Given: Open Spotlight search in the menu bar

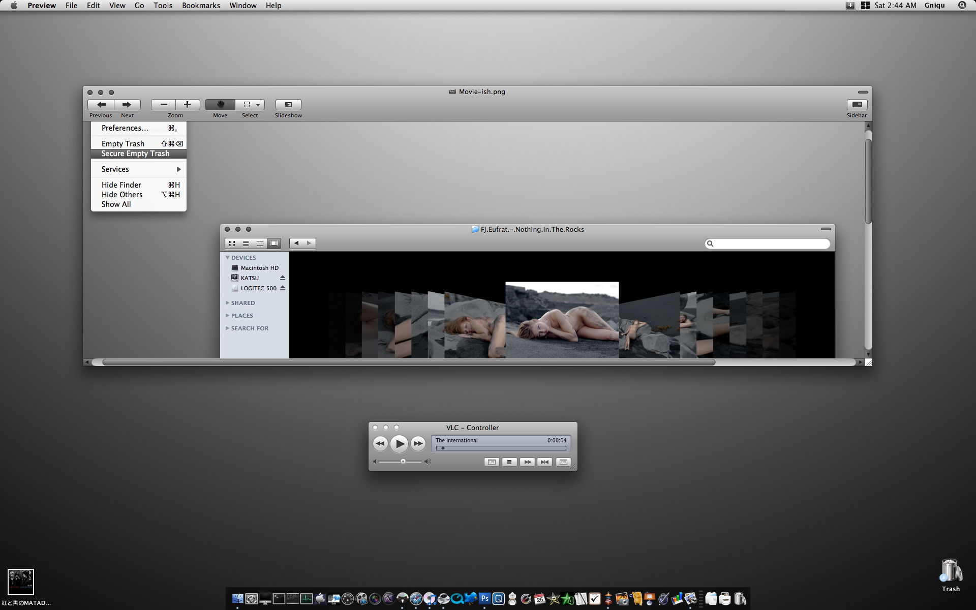Looking at the screenshot, I should 962,6.
